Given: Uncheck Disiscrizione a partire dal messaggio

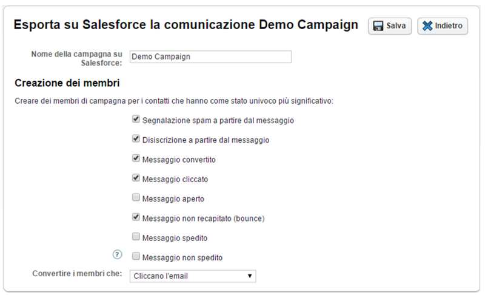Looking at the screenshot, I should tap(136, 139).
